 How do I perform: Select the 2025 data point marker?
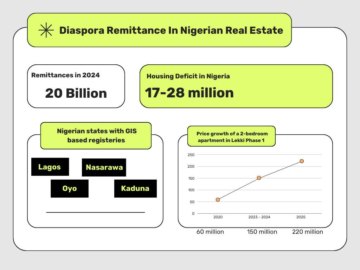pos(302,161)
